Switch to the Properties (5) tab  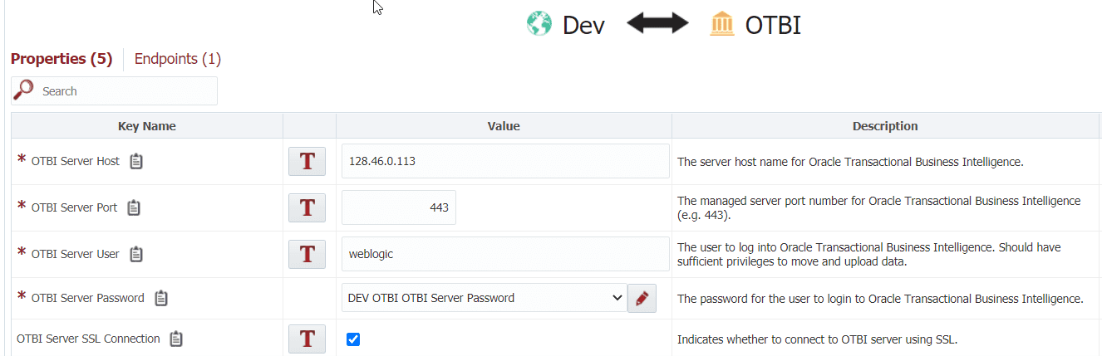click(x=61, y=59)
